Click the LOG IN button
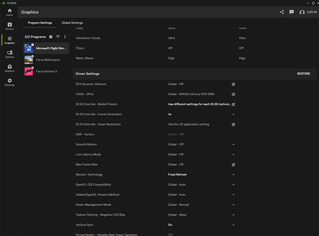The image size is (319, 236). [312, 12]
